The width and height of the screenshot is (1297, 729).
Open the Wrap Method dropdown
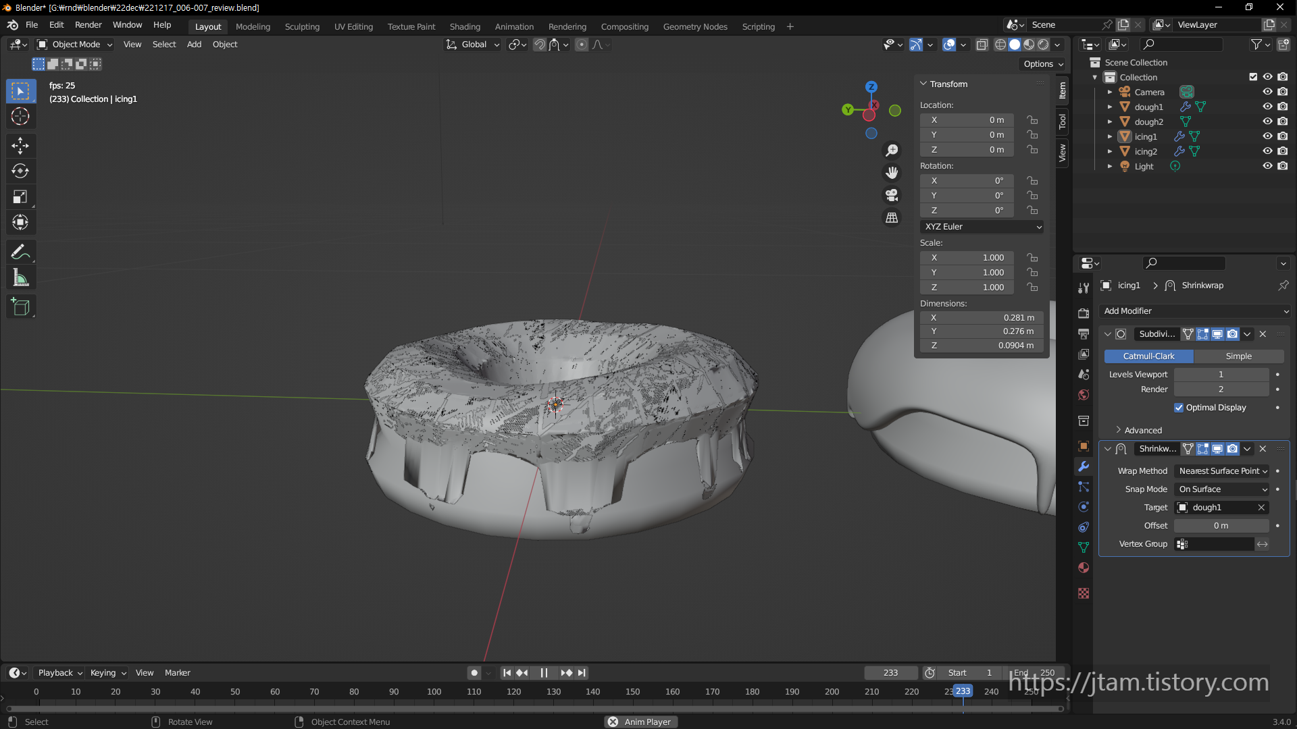[x=1223, y=471]
